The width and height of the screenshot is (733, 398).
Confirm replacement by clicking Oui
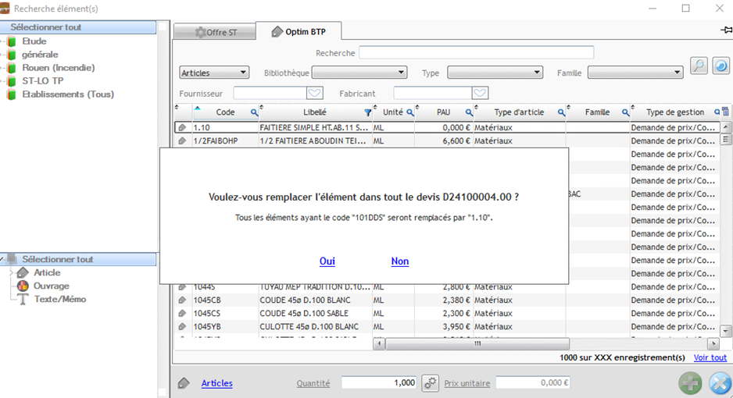point(327,261)
